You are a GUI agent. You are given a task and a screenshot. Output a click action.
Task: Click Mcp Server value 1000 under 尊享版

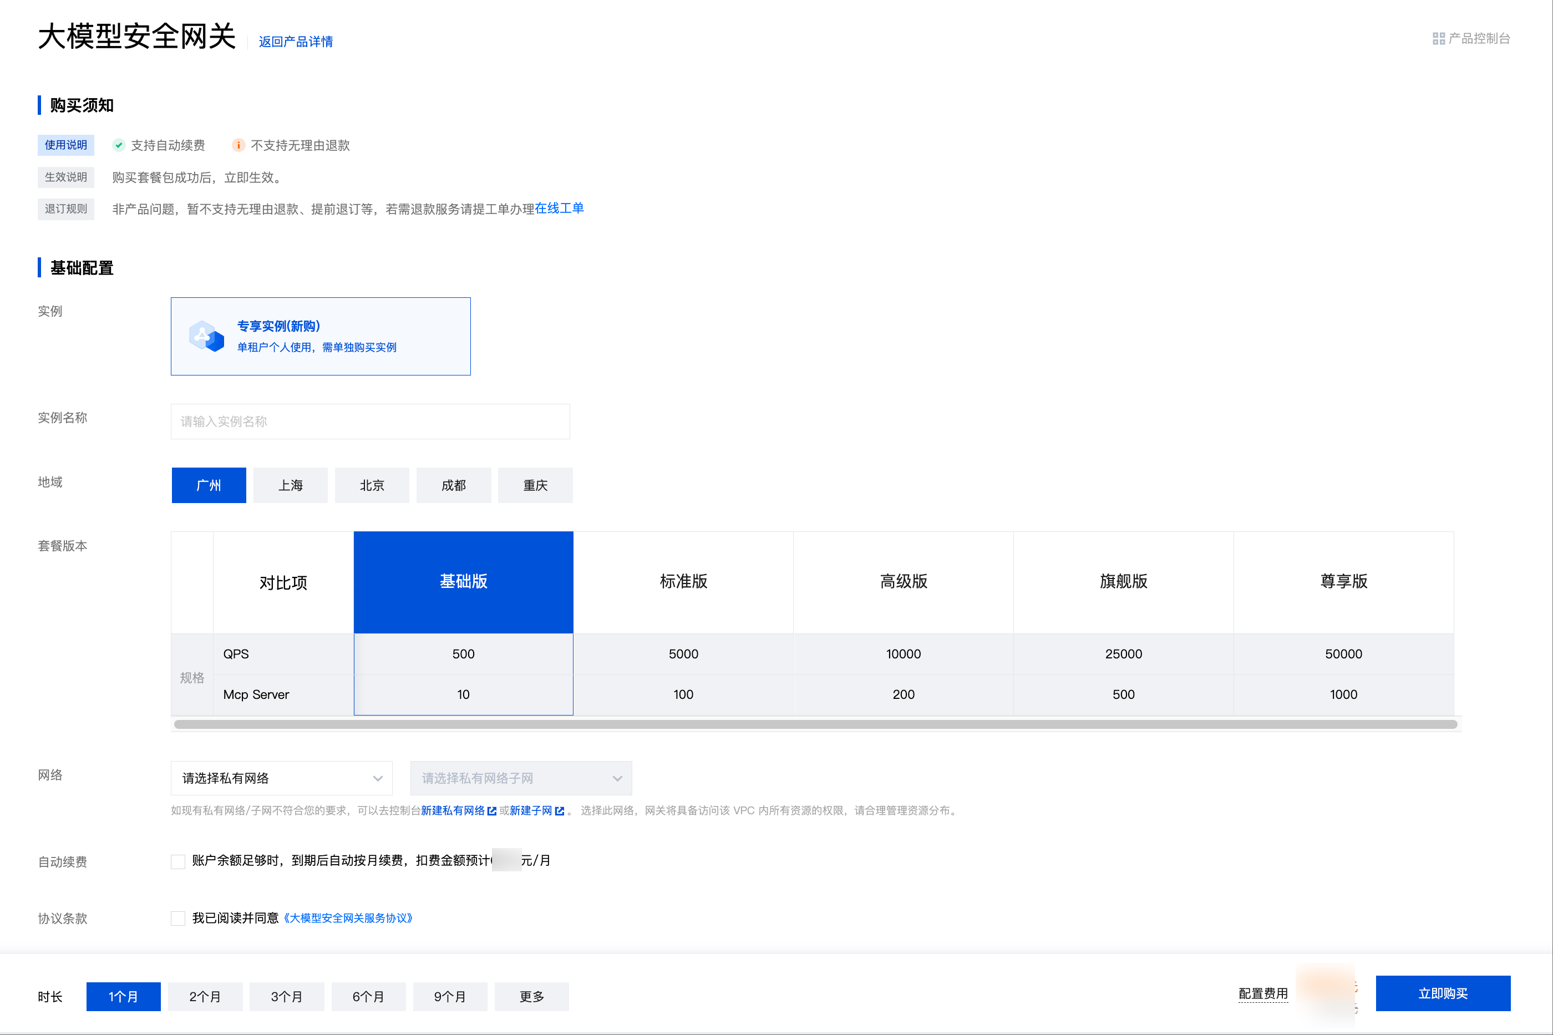pyautogui.click(x=1344, y=694)
